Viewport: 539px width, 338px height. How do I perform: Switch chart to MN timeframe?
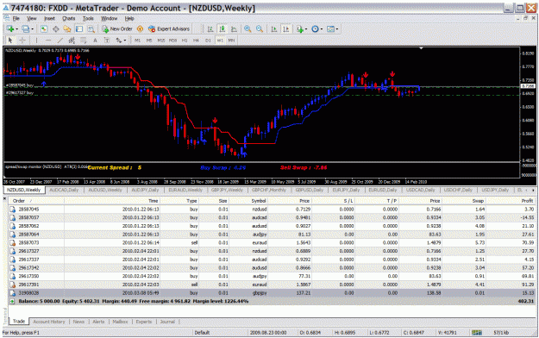[x=231, y=41]
